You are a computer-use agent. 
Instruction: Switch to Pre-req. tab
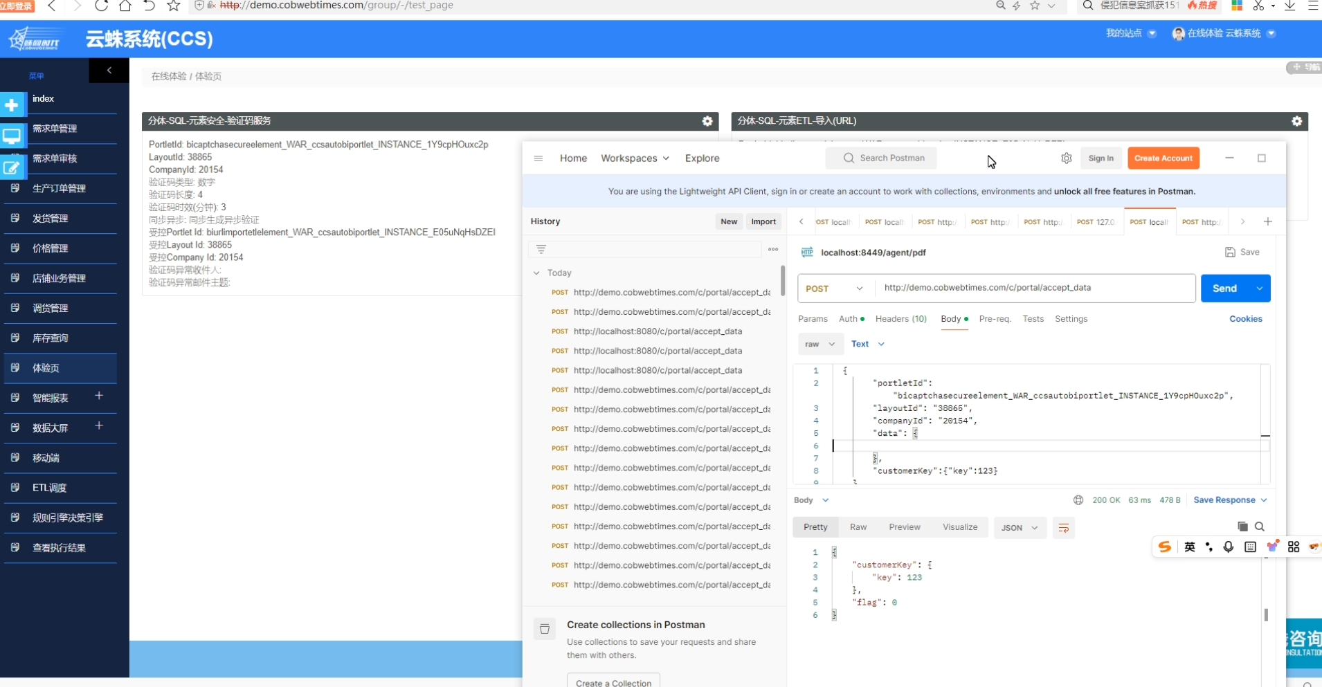[x=995, y=319]
